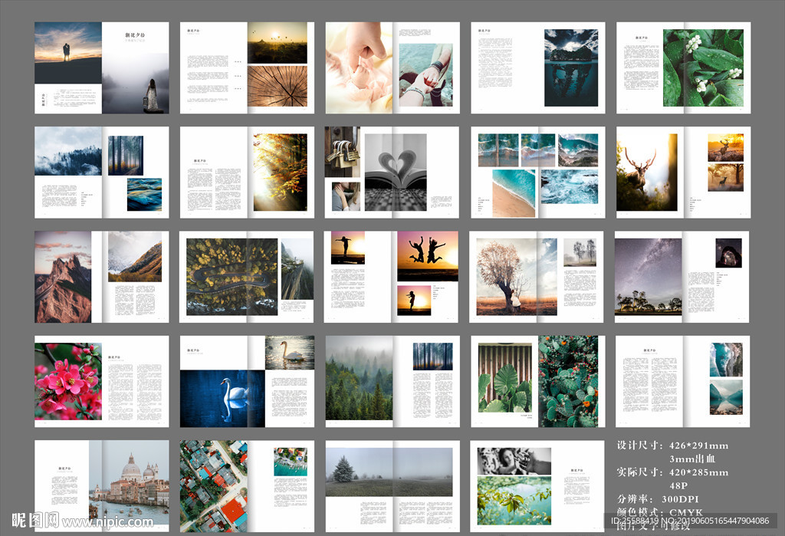Click the heart-shaped book pages photo
The width and height of the screenshot is (785, 536).
tap(396, 172)
